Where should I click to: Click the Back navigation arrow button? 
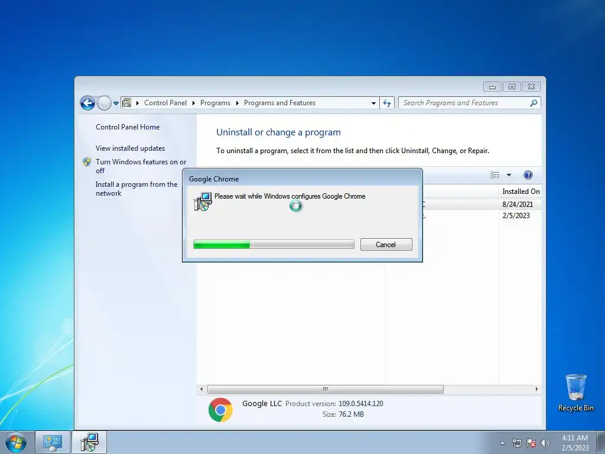point(87,103)
